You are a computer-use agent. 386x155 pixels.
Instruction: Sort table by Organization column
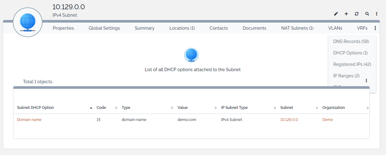tap(333, 108)
